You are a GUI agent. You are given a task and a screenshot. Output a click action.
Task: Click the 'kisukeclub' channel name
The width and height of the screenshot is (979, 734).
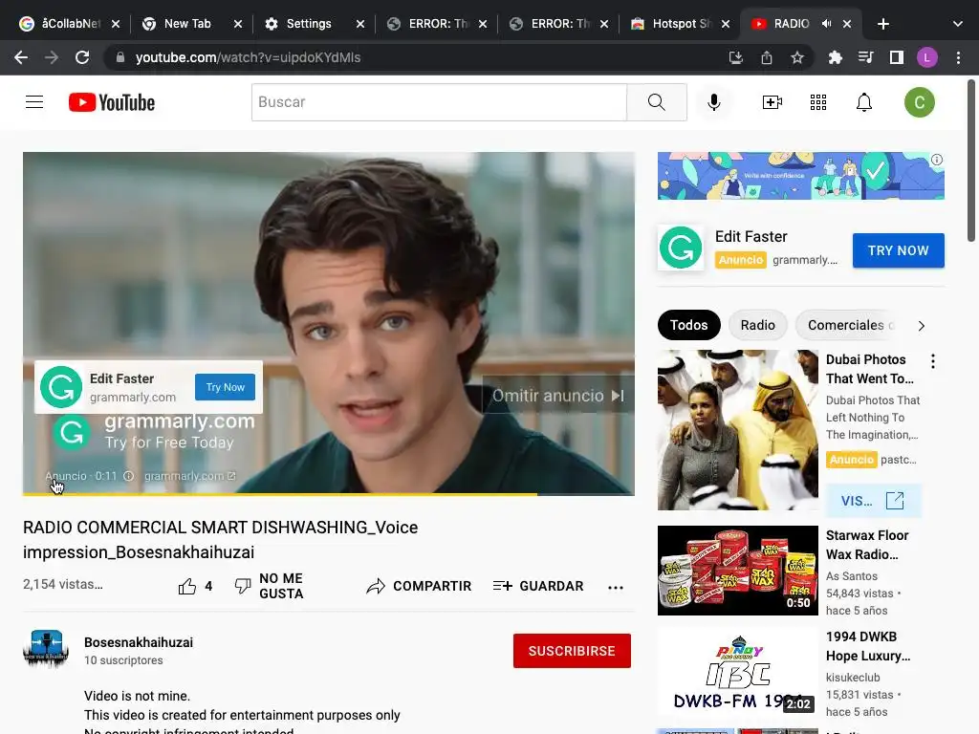pyautogui.click(x=853, y=678)
